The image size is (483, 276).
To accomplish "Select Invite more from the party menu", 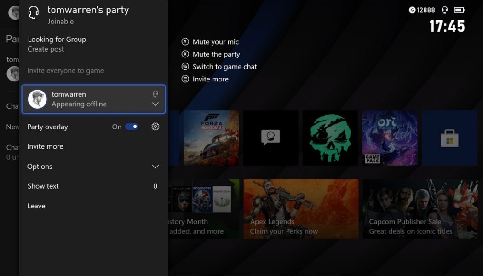I will coord(45,146).
